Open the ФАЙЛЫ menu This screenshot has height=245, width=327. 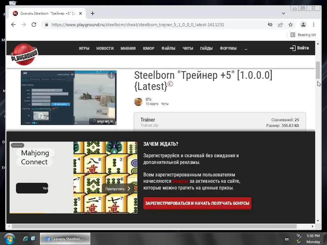click(x=168, y=48)
